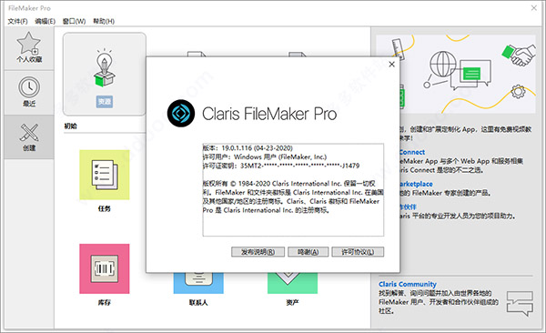Open the 资源 lightbulb resource tile
The width and height of the screenshot is (546, 333).
(105, 74)
